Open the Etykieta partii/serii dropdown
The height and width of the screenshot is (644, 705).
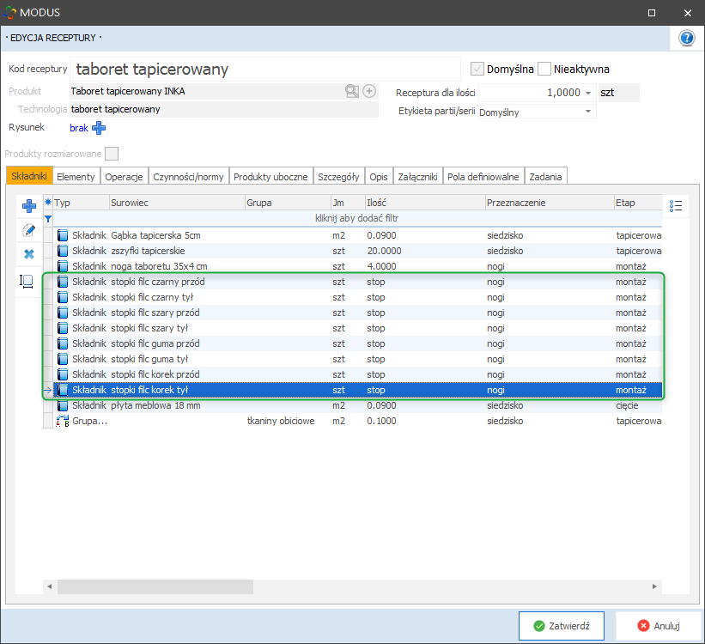[588, 112]
